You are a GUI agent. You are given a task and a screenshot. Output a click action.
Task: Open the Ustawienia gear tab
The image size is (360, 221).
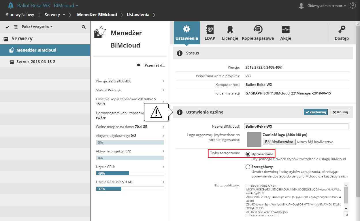point(187,33)
